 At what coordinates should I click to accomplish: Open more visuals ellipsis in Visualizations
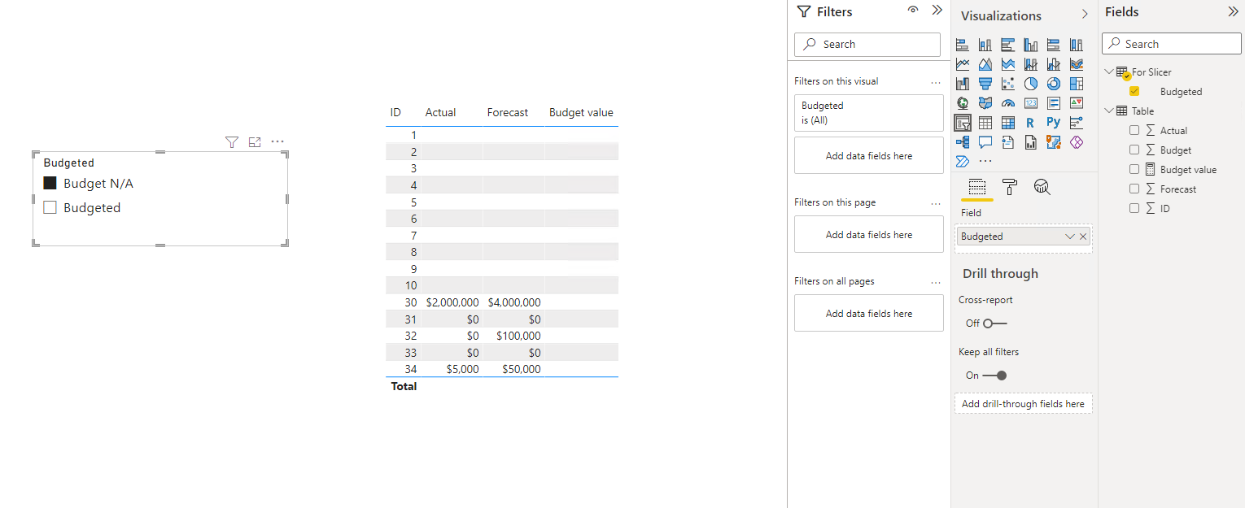tap(985, 162)
